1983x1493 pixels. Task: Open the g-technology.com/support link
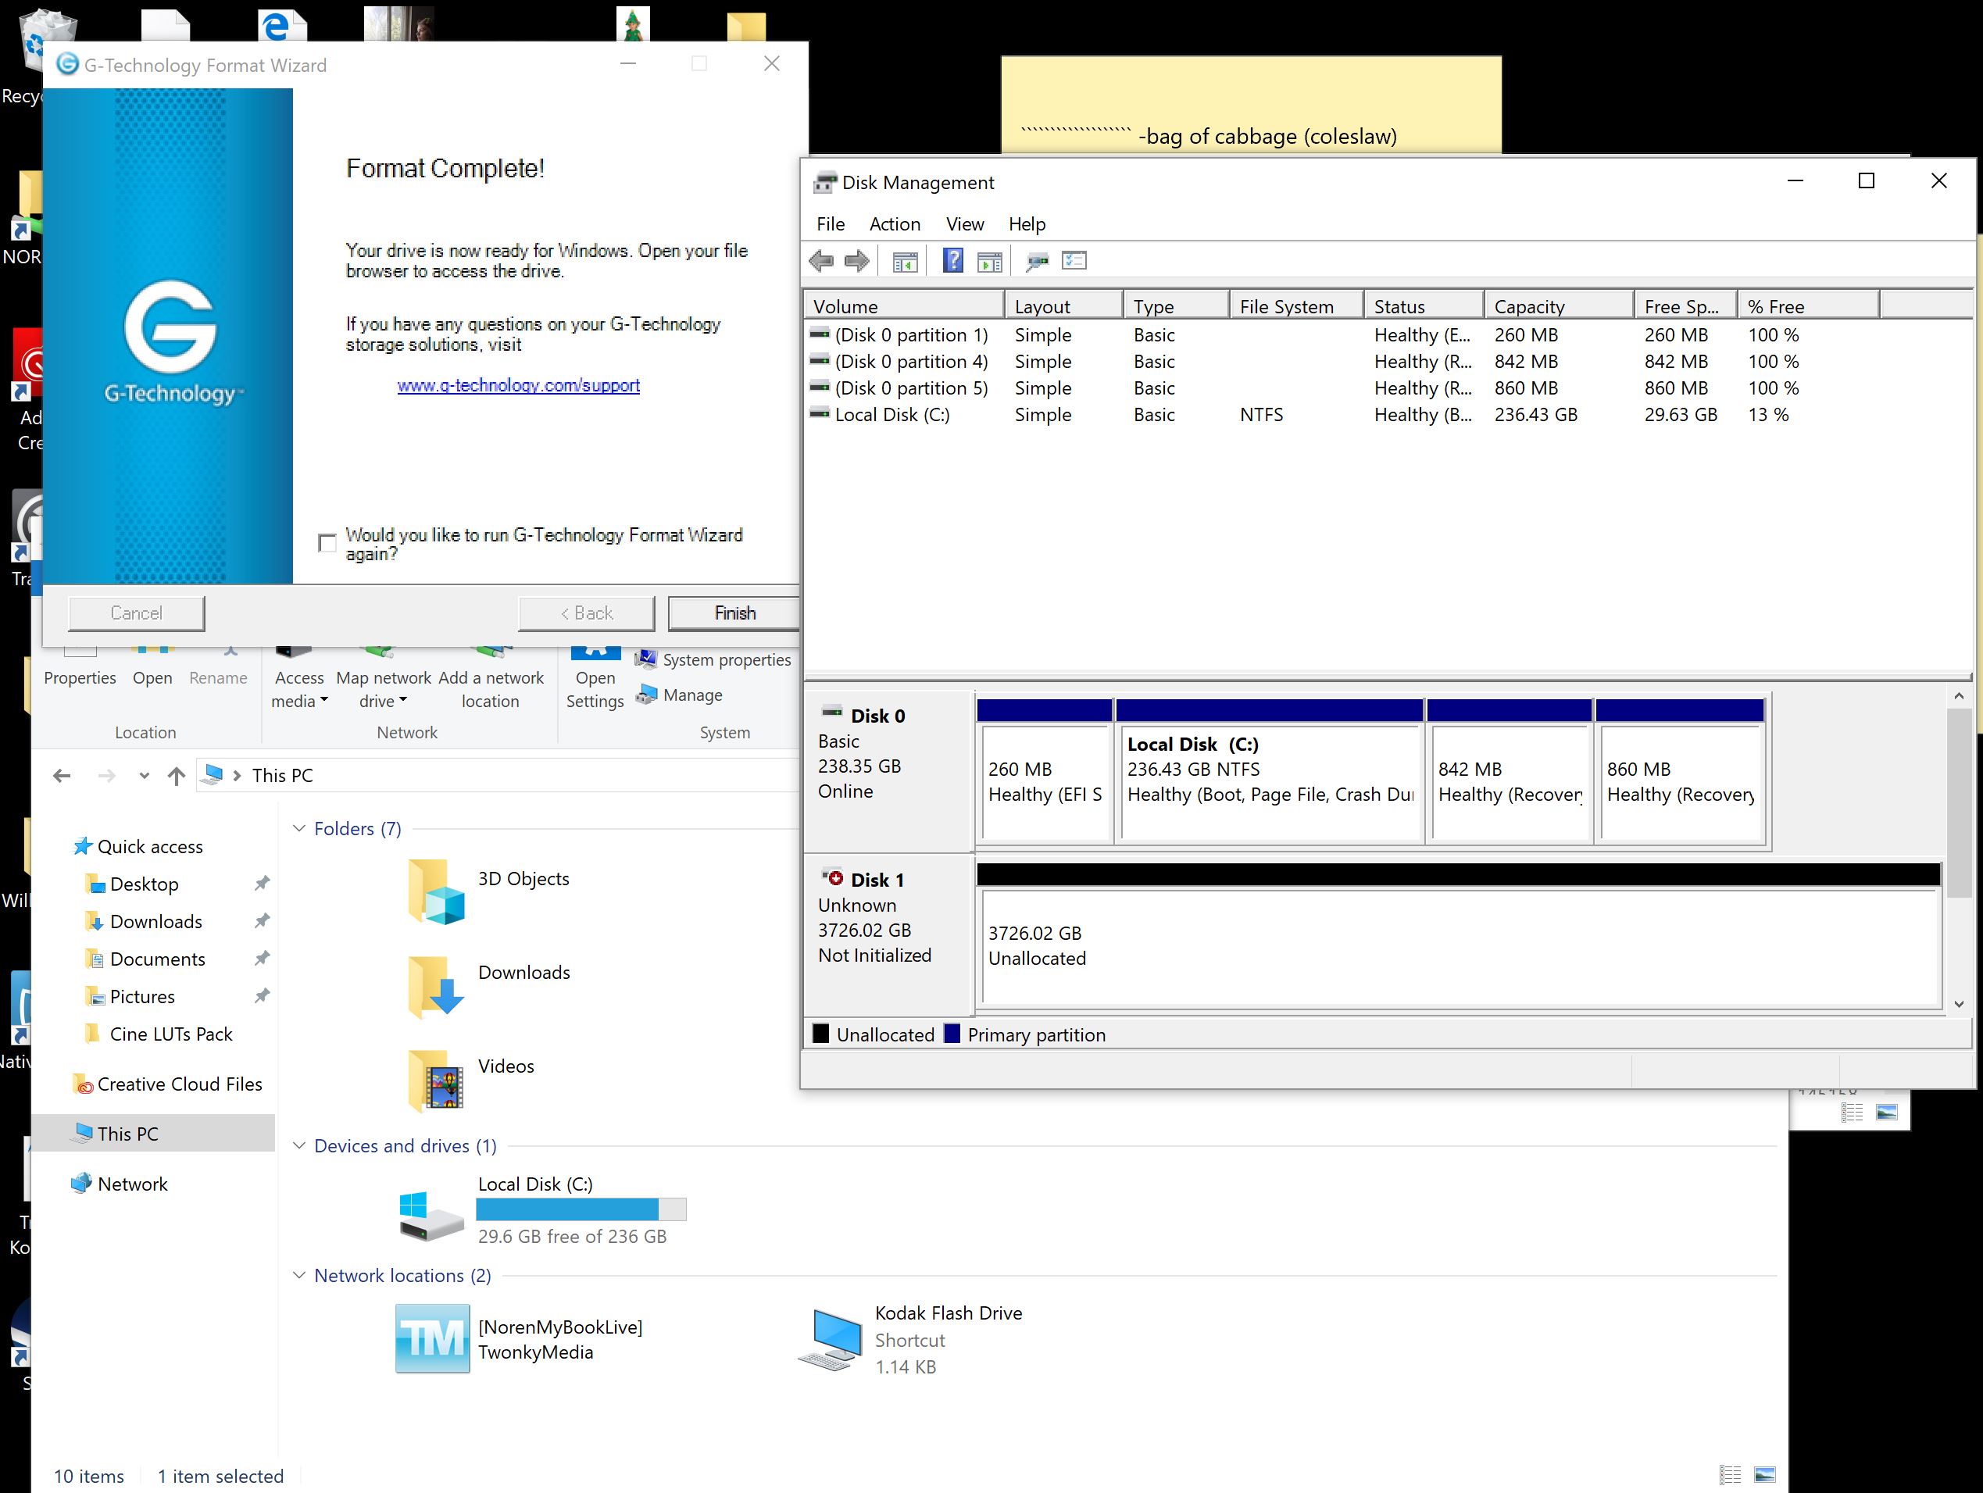point(518,385)
